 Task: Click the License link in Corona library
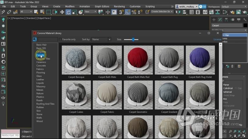click(x=217, y=39)
